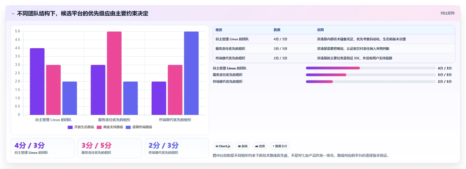
Task: Click table value 4分 / 3分
Action: 280,39
